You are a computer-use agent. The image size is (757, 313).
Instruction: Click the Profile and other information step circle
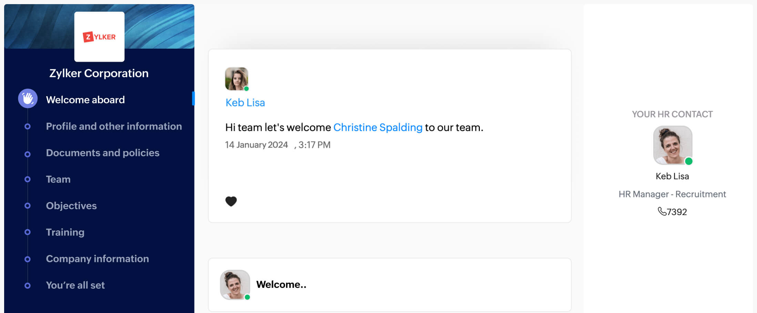[x=27, y=127]
